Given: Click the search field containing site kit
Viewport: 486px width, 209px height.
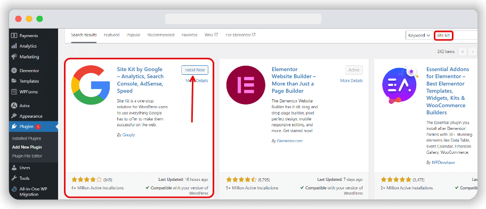Looking at the screenshot, I should tap(456, 35).
